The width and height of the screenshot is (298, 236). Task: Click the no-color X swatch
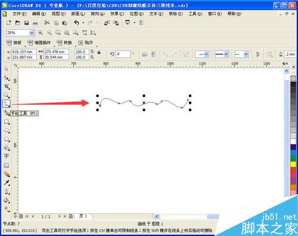tap(293, 79)
